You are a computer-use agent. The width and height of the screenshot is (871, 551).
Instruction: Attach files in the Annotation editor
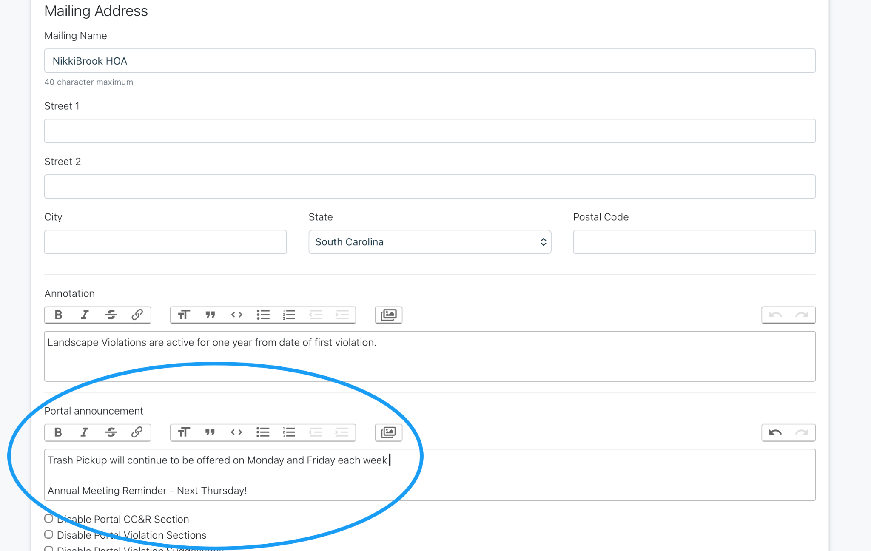tap(388, 315)
